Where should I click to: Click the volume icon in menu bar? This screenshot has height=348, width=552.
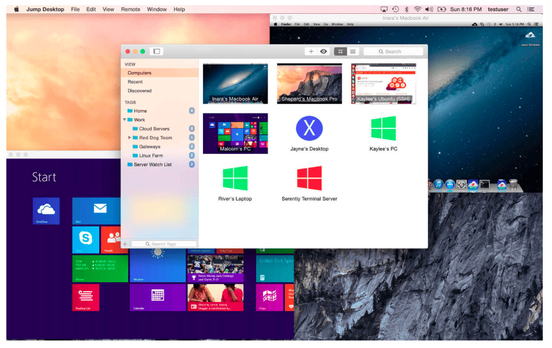pos(429,9)
